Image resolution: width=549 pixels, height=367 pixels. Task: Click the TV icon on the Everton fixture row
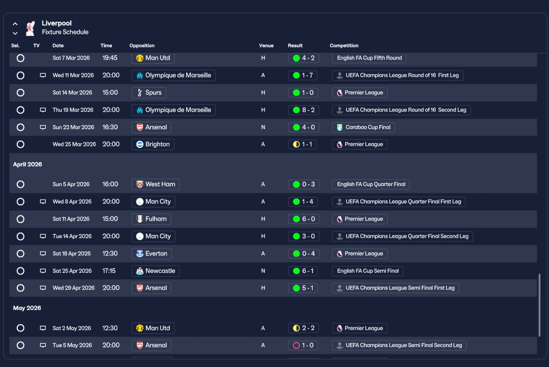coord(43,254)
